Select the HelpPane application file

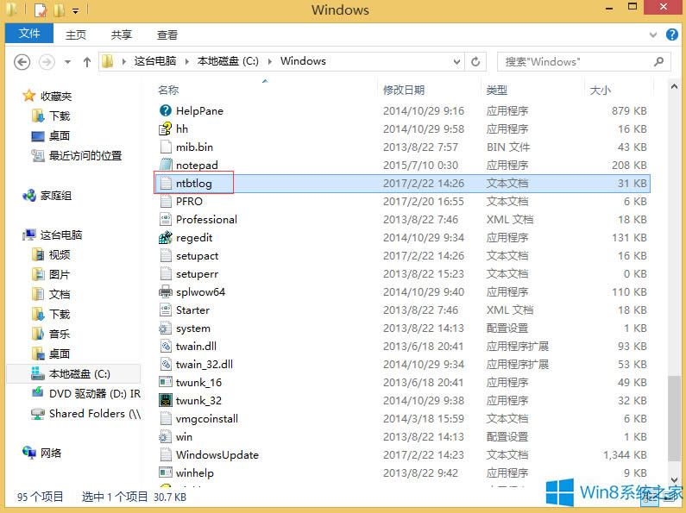click(198, 110)
